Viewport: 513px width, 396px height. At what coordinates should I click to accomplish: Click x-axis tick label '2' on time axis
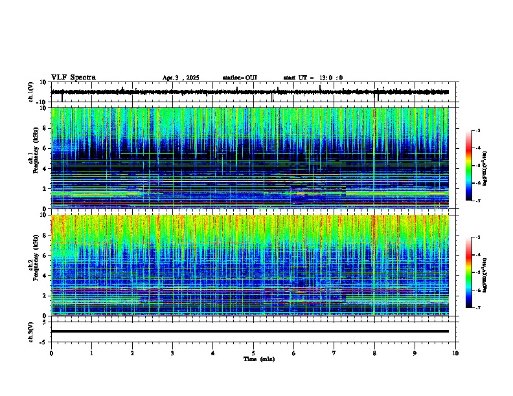pos(132,353)
